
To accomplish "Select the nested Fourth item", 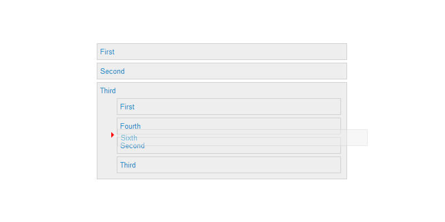I will [x=228, y=123].
